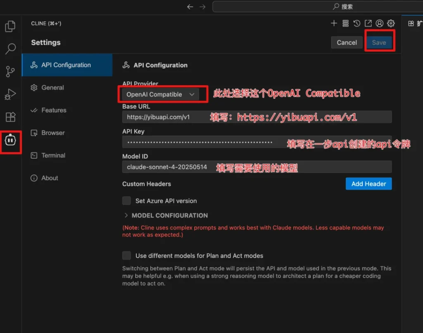423x333 pixels.
Task: Open the MCP Servers icon
Action: (345, 23)
